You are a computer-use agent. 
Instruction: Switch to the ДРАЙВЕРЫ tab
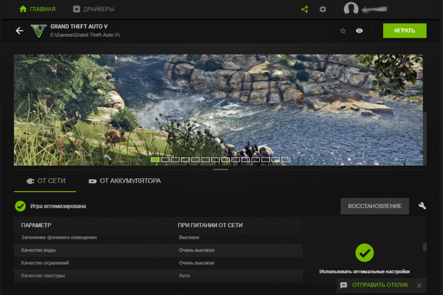pos(94,9)
